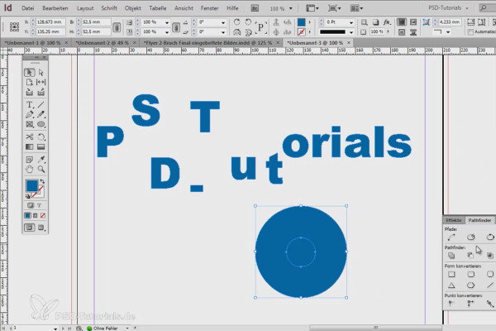The width and height of the screenshot is (496, 331).
Task: Click rotate 90° clockwise icon
Action: coord(236,22)
